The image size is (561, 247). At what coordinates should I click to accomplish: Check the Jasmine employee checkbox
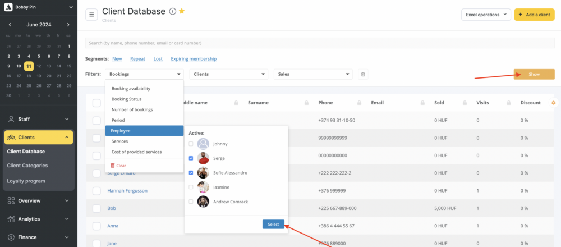[x=191, y=187]
